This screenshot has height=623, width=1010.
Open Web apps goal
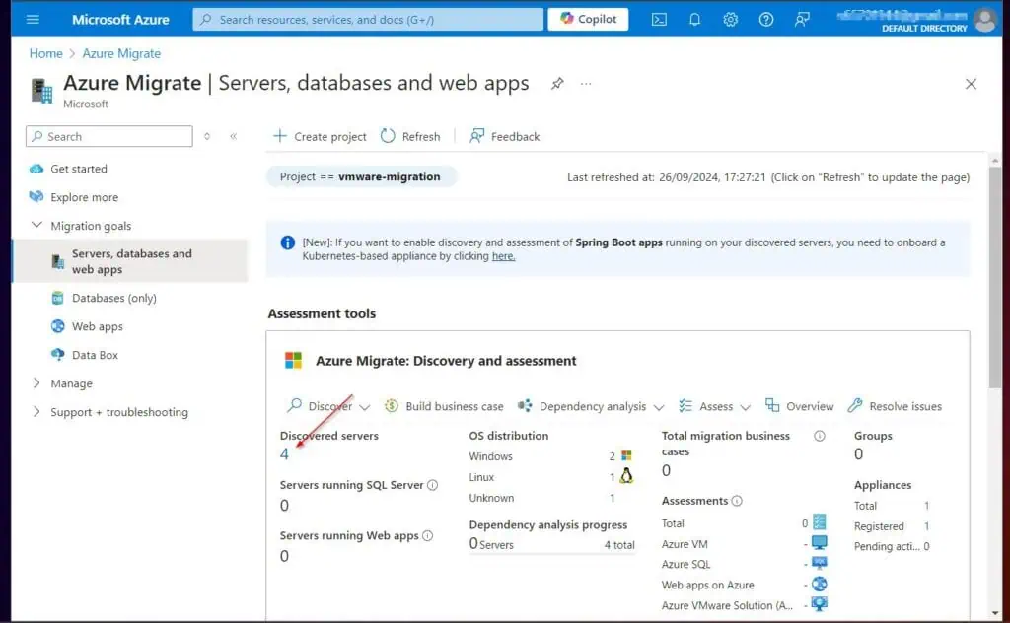(98, 326)
